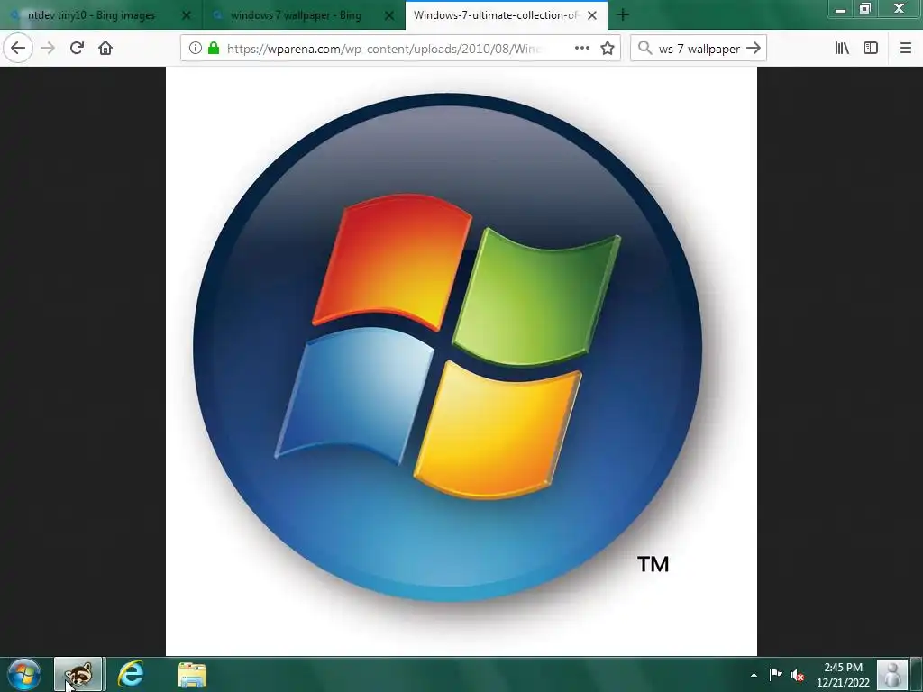Image resolution: width=923 pixels, height=692 pixels.
Task: Submit search with the arrow button
Action: [x=754, y=49]
